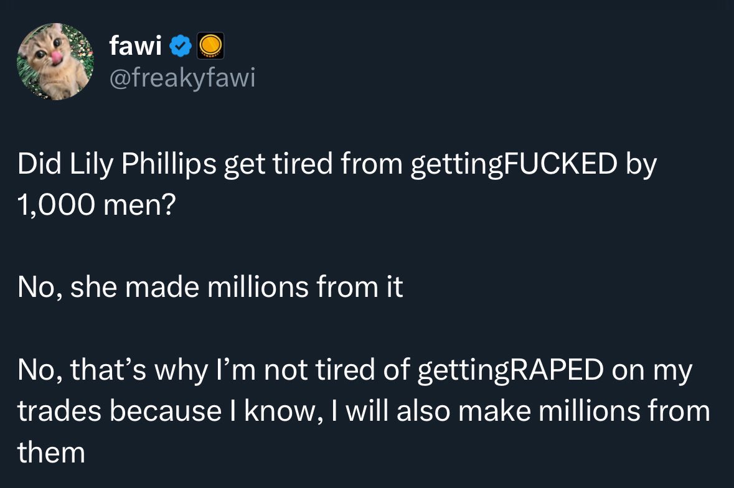The image size is (734, 488).
Task: Click the kitten's pink tongue in avatar
Action: coord(57,57)
